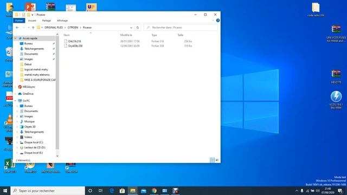
Task: Open Task View on taskbar
Action: (x=100, y=191)
